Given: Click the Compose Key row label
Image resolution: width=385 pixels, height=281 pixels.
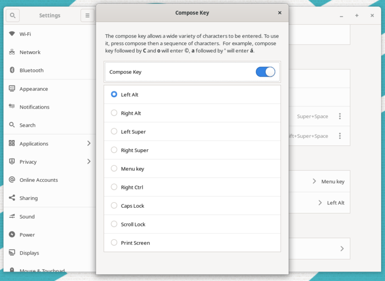Looking at the screenshot, I should (x=125, y=72).
